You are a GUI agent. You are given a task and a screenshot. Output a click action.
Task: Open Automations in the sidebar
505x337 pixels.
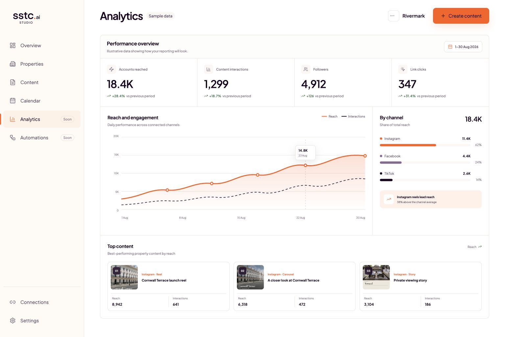coord(42,138)
